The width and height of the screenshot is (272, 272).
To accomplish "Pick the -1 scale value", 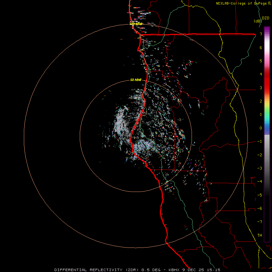I will click(x=260, y=141).
